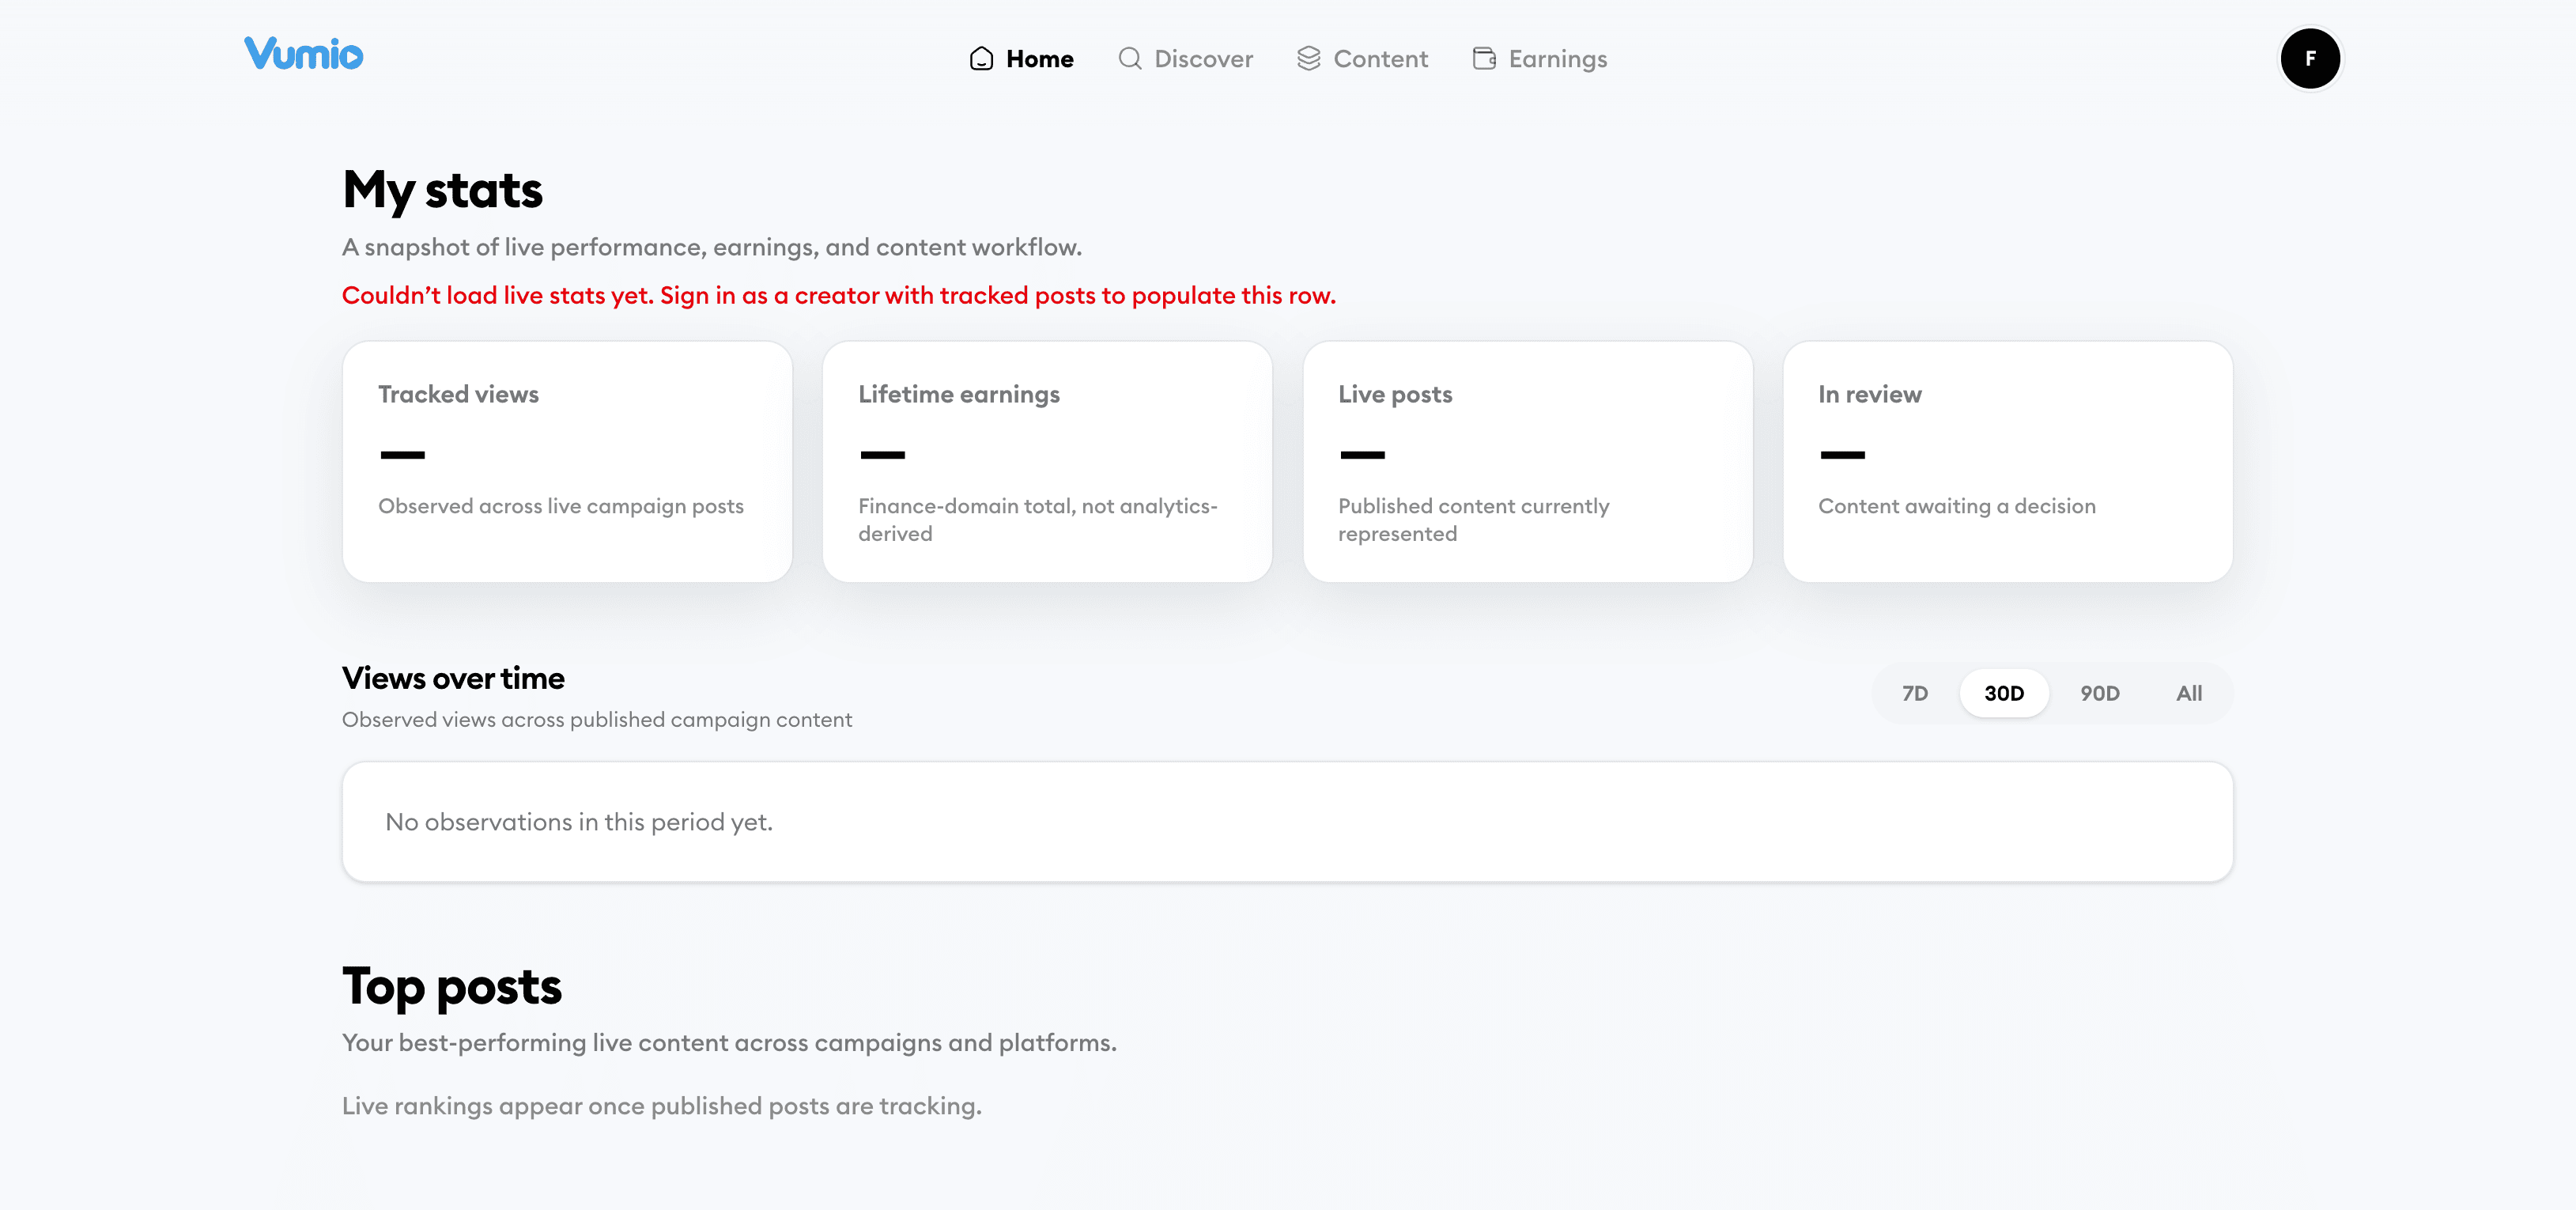Image resolution: width=2576 pixels, height=1210 pixels.
Task: Select the All time range
Action: tap(2189, 693)
